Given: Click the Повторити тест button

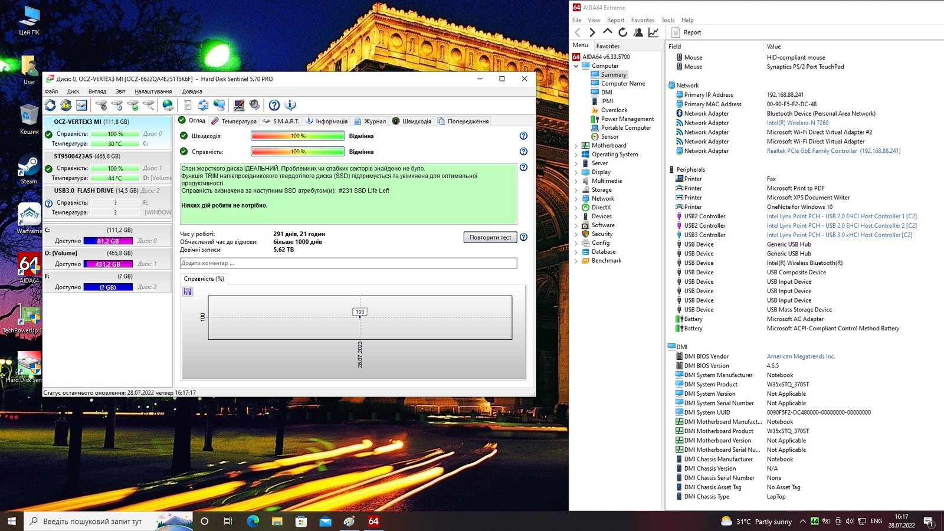Looking at the screenshot, I should click(490, 237).
